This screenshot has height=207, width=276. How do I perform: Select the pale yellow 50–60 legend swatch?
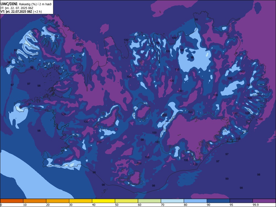(127, 201)
